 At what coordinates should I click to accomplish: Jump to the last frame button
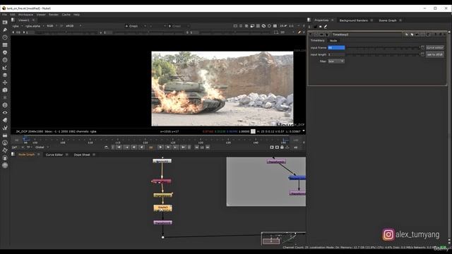(183, 147)
